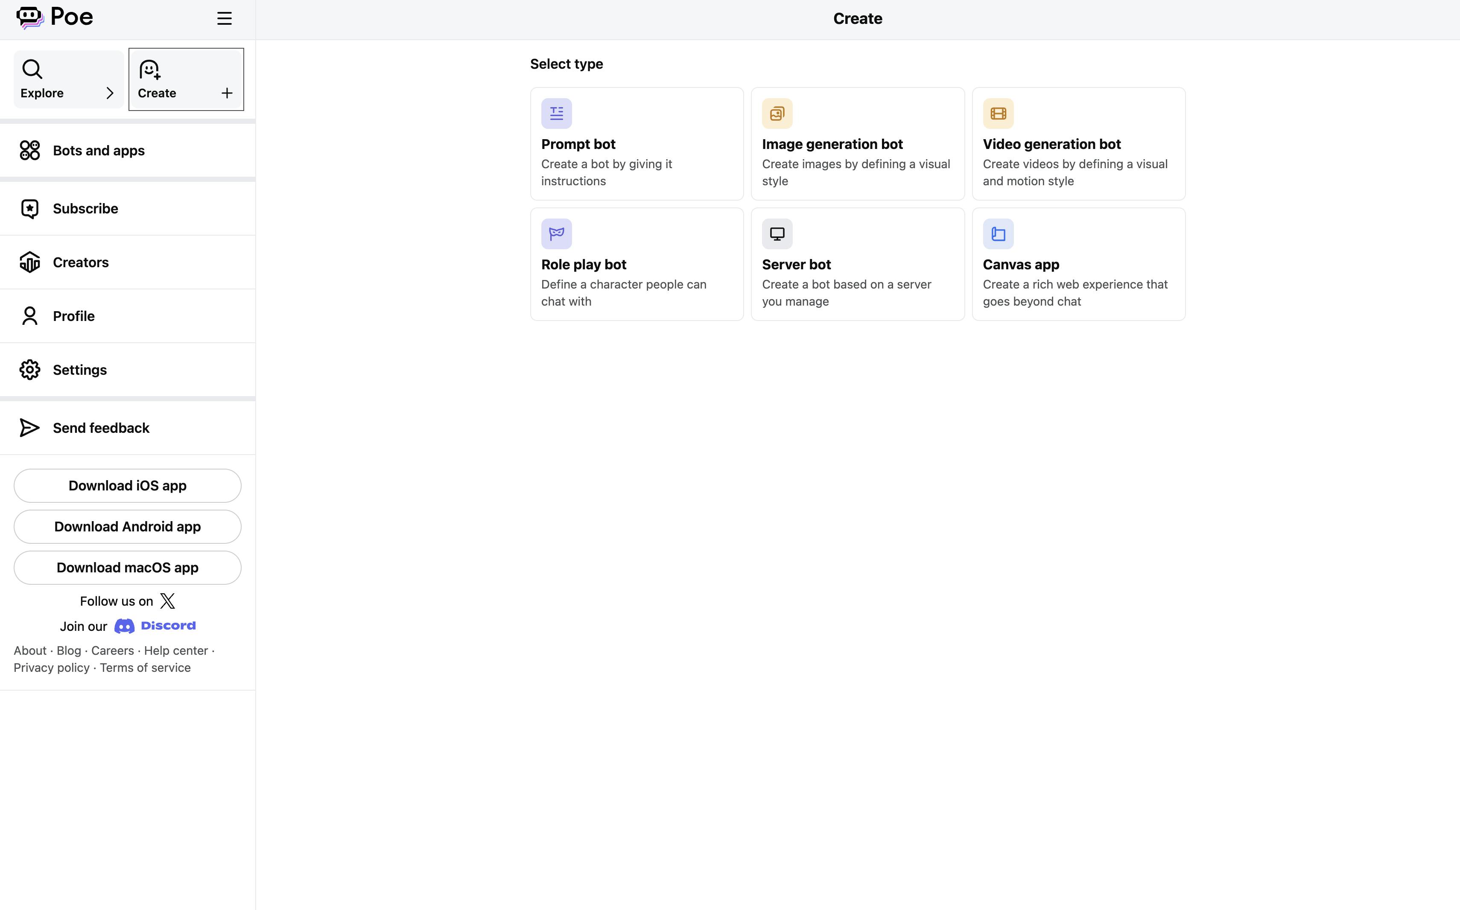Open Explore with the chevron arrow
The width and height of the screenshot is (1460, 910).
(110, 93)
